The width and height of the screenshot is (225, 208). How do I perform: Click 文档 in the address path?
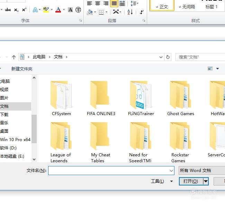[x=58, y=57]
